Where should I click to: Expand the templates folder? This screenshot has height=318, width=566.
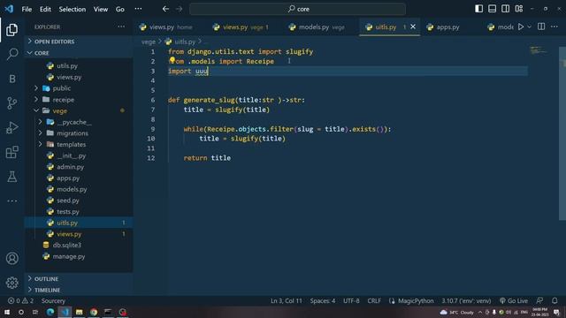79,144
